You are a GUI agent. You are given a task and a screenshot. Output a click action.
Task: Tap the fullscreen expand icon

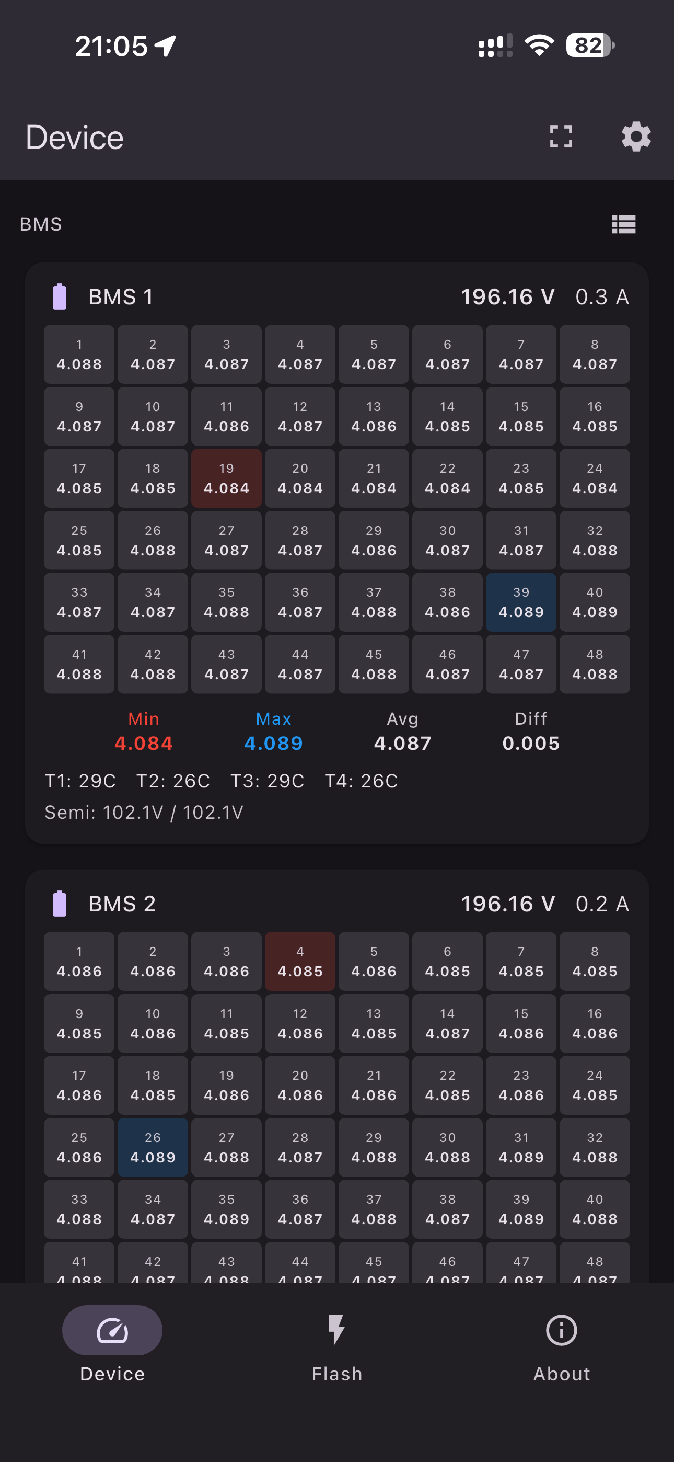561,137
